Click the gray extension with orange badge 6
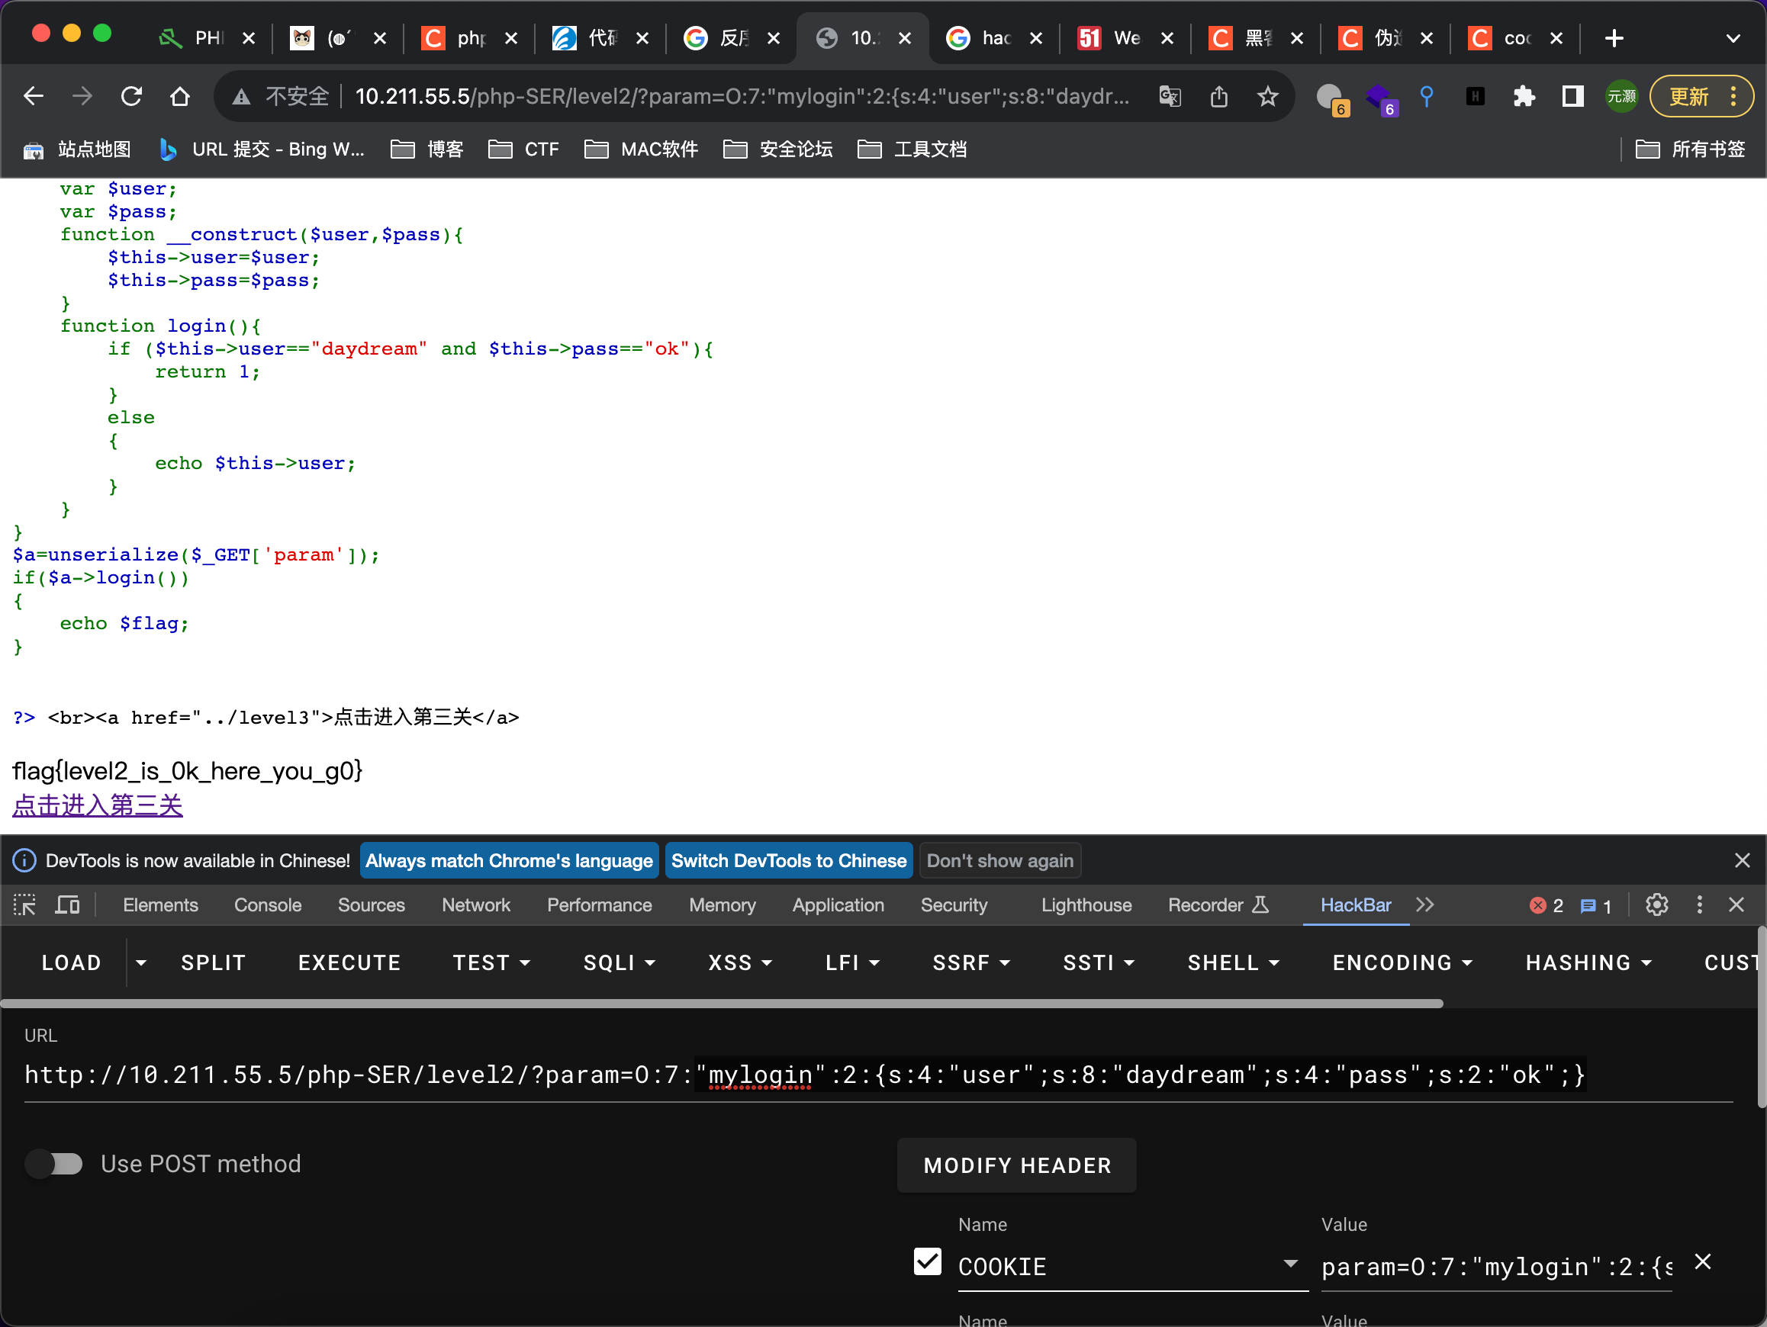 coord(1331,99)
